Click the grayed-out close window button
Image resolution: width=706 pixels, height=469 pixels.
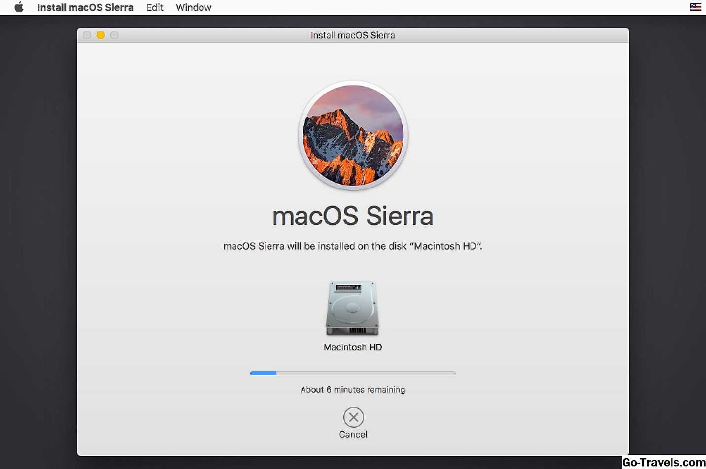click(87, 35)
